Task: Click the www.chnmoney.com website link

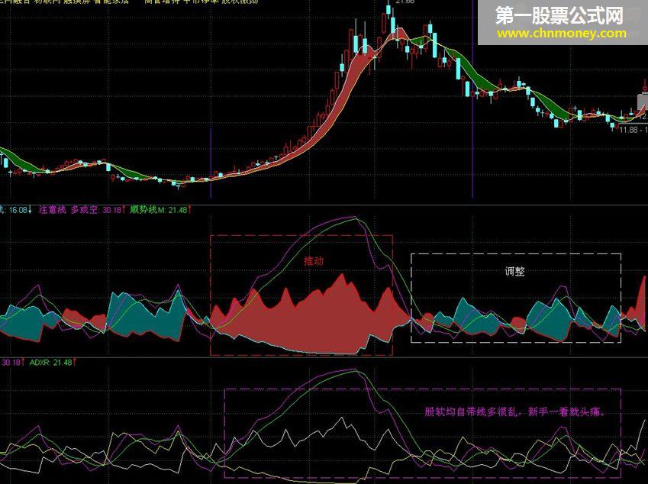Action: (x=562, y=33)
